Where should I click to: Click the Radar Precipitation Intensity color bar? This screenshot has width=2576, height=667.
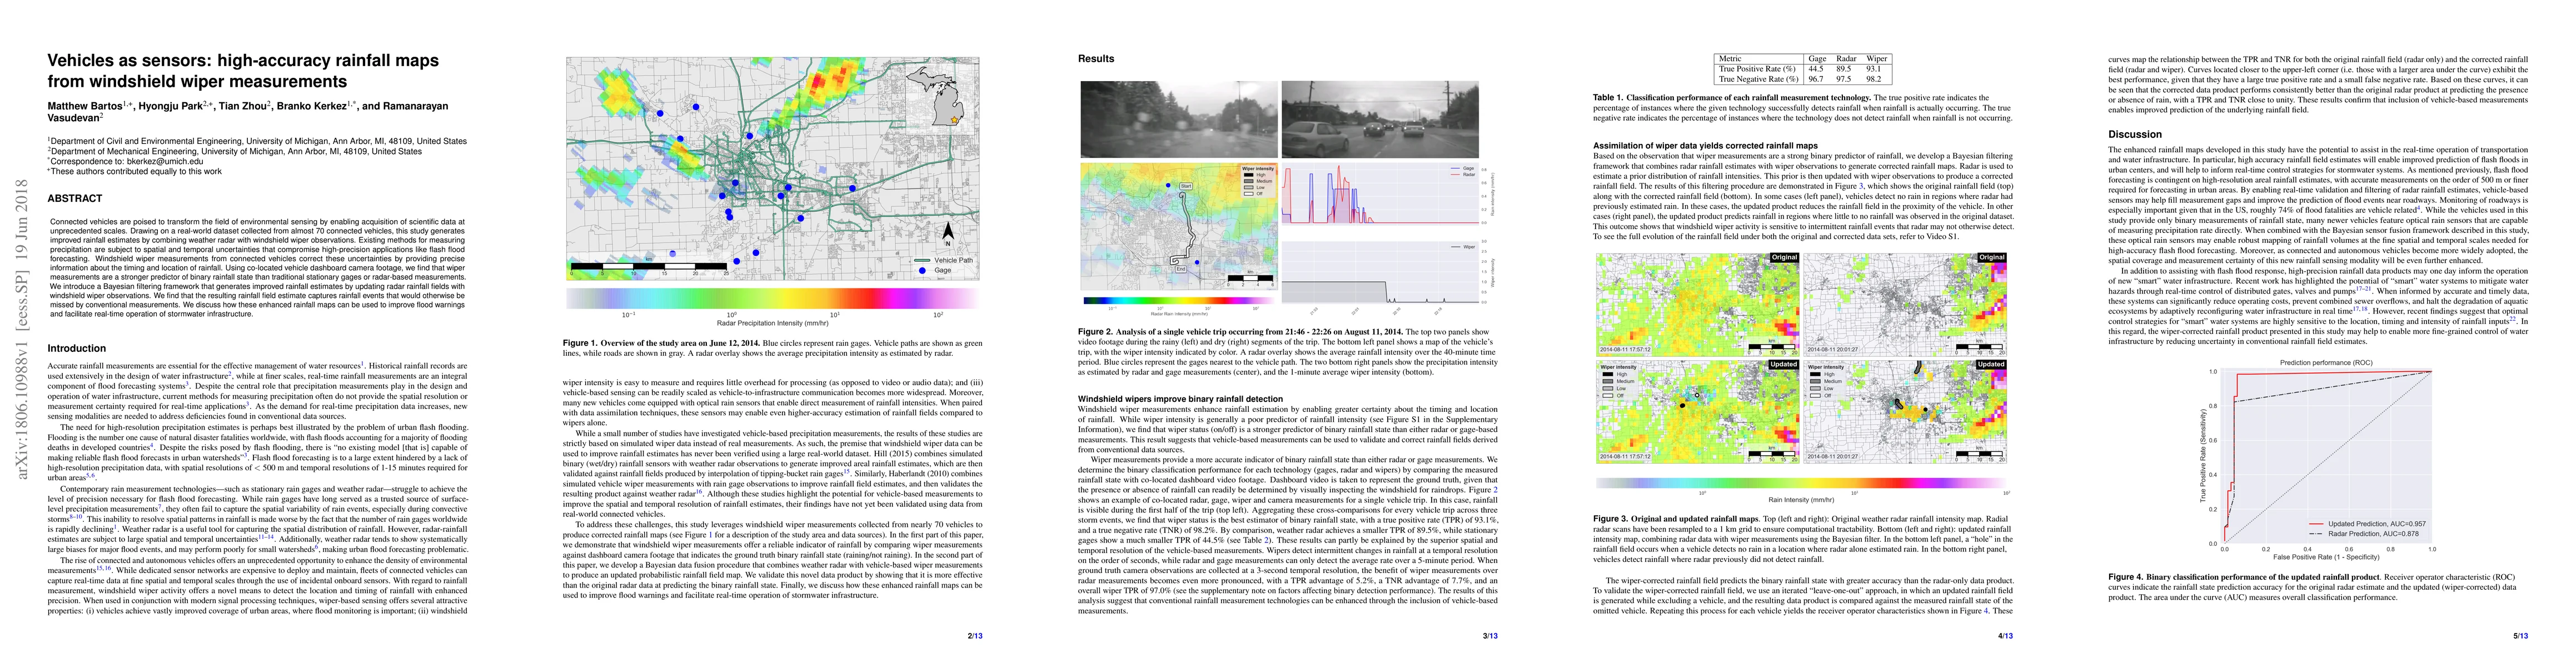pos(772,298)
